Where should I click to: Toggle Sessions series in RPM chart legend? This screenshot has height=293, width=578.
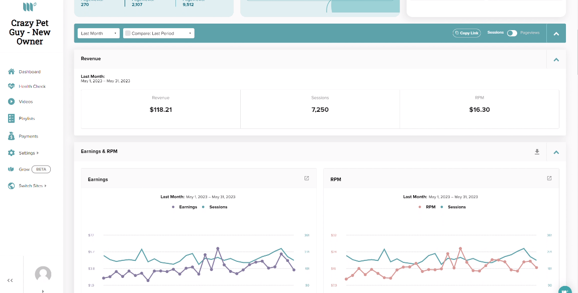coord(453,207)
